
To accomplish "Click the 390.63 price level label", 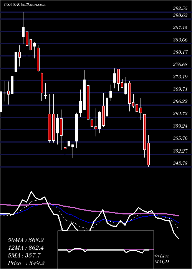I will point(180,15).
